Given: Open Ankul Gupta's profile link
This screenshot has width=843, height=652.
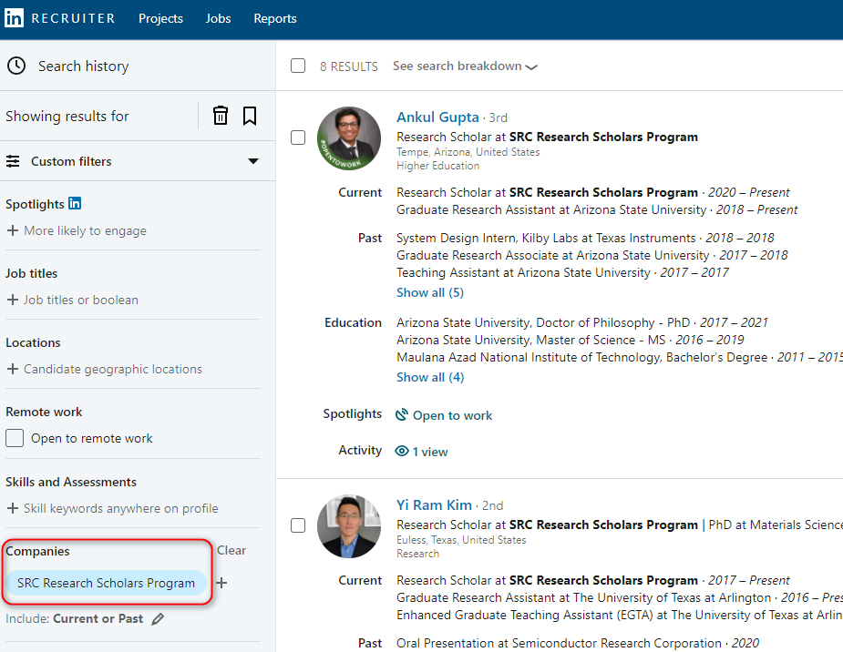Looking at the screenshot, I should (x=437, y=117).
